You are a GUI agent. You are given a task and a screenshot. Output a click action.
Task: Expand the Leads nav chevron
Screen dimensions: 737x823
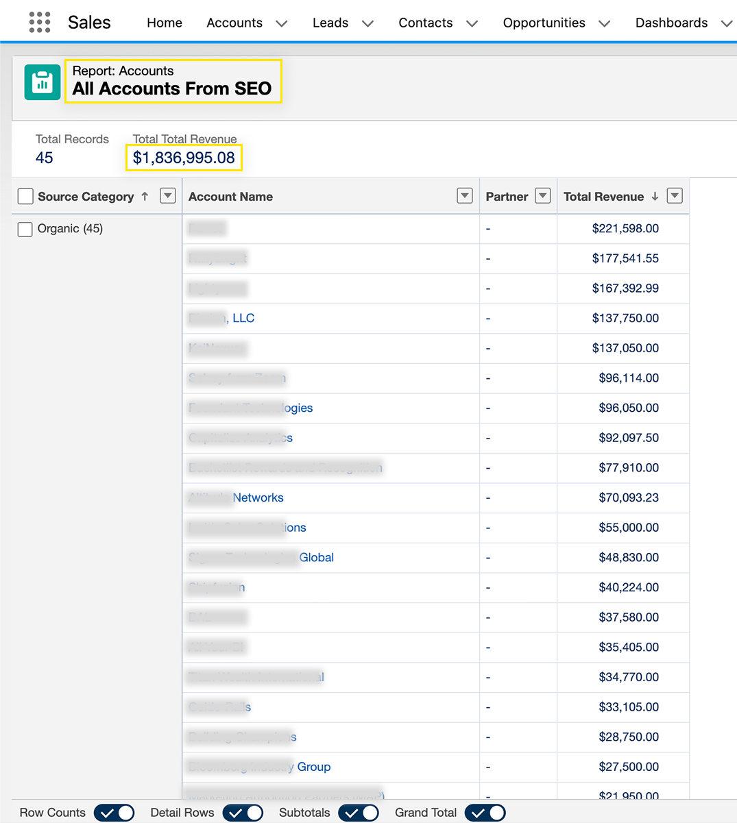(368, 23)
